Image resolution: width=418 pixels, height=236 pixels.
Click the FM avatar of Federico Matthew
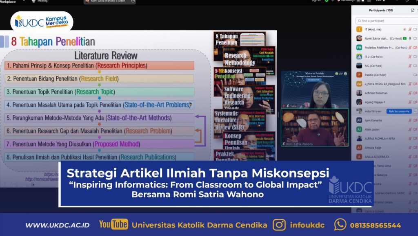click(x=359, y=47)
